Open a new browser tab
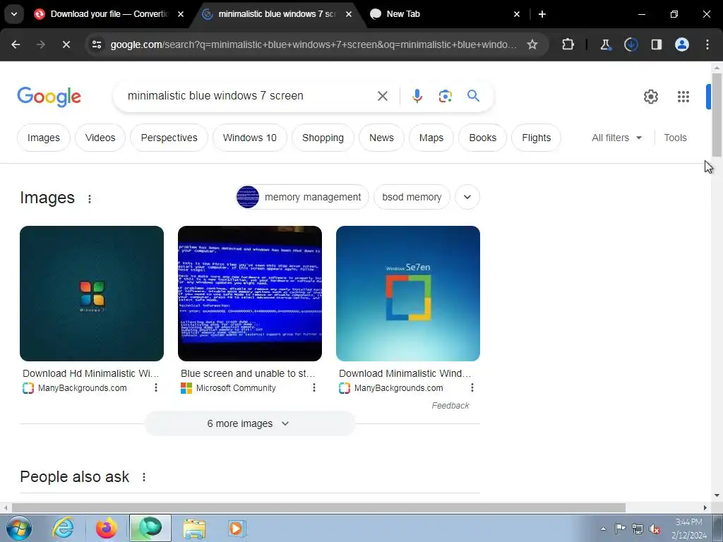The width and height of the screenshot is (723, 542). [x=542, y=14]
